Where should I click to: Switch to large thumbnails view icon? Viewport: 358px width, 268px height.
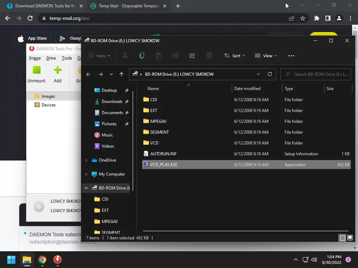[x=350, y=238]
